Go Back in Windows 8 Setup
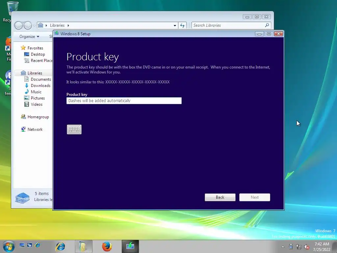Screen dimensions: 337x253 point(220,197)
